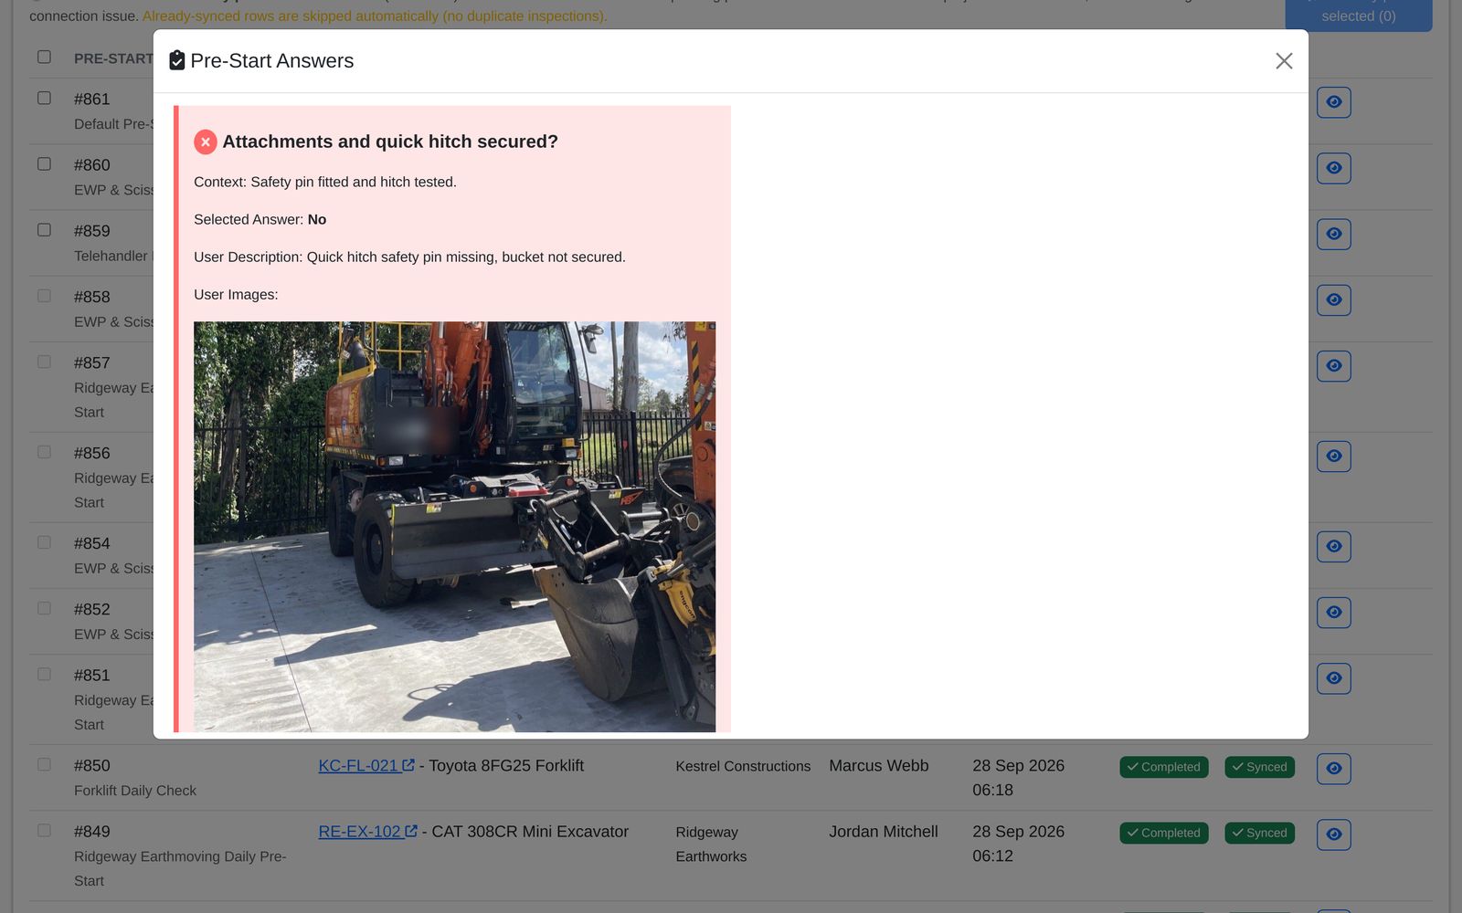Click the 'Toyota 8FG25 Forklift' text

point(506,765)
